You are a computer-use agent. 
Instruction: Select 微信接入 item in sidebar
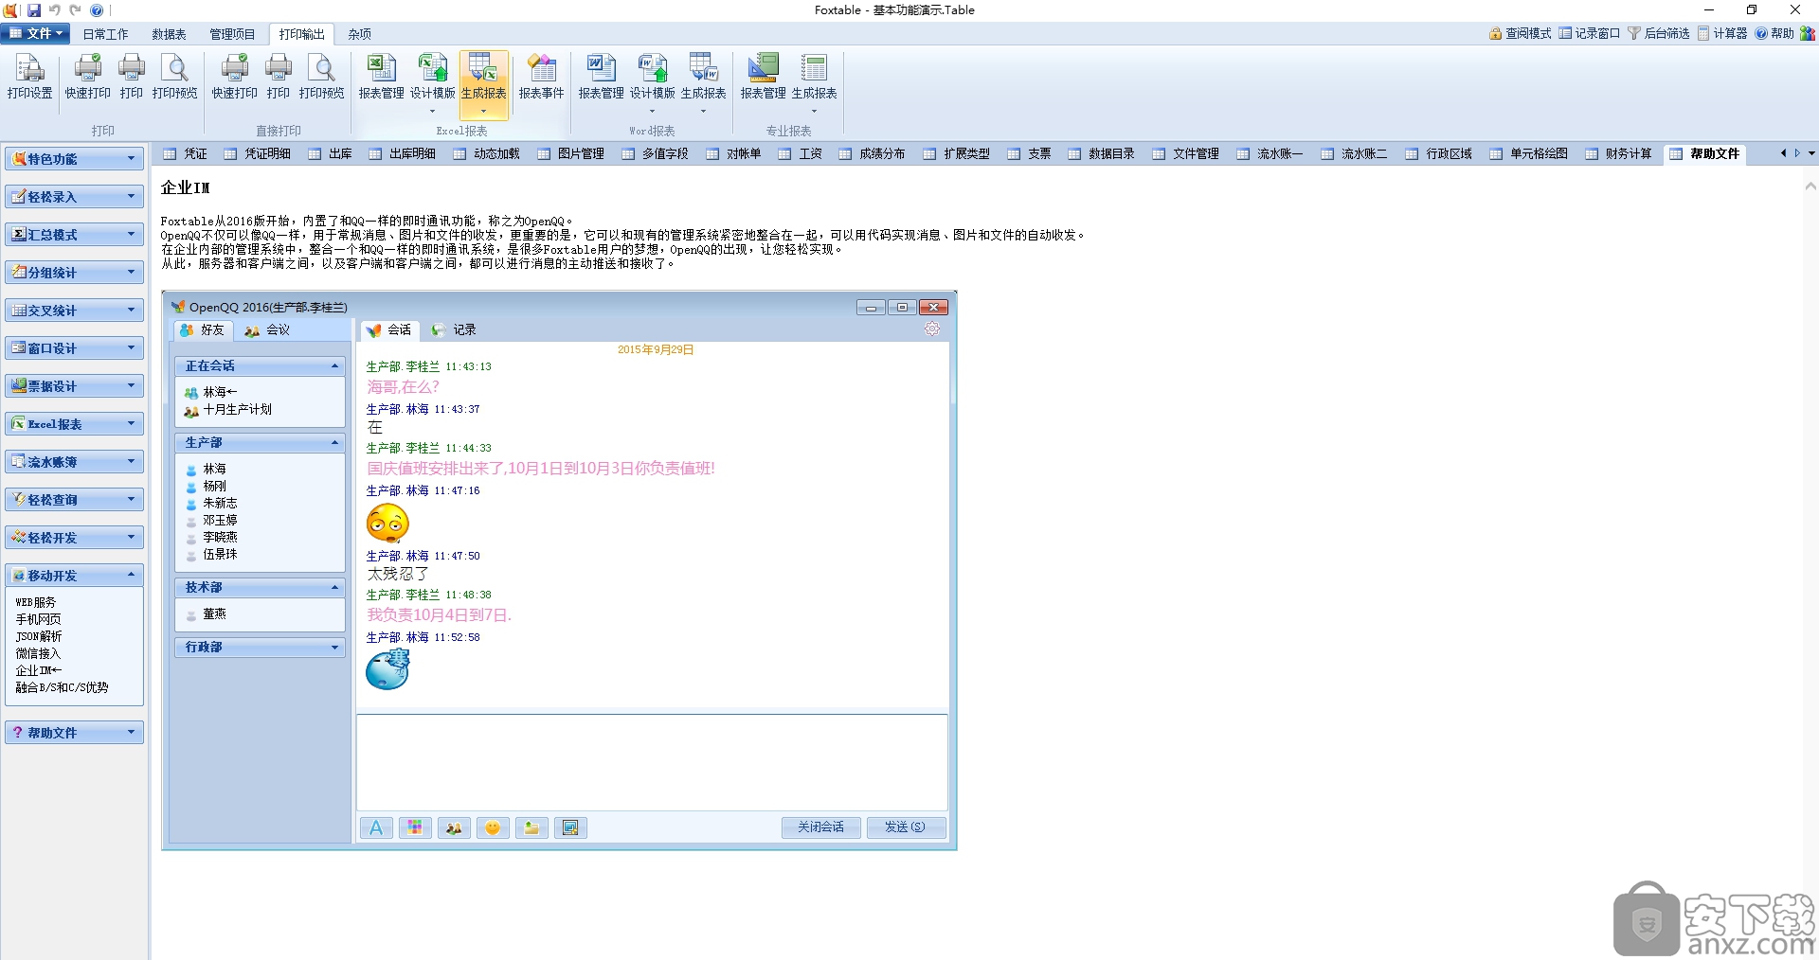[x=38, y=653]
